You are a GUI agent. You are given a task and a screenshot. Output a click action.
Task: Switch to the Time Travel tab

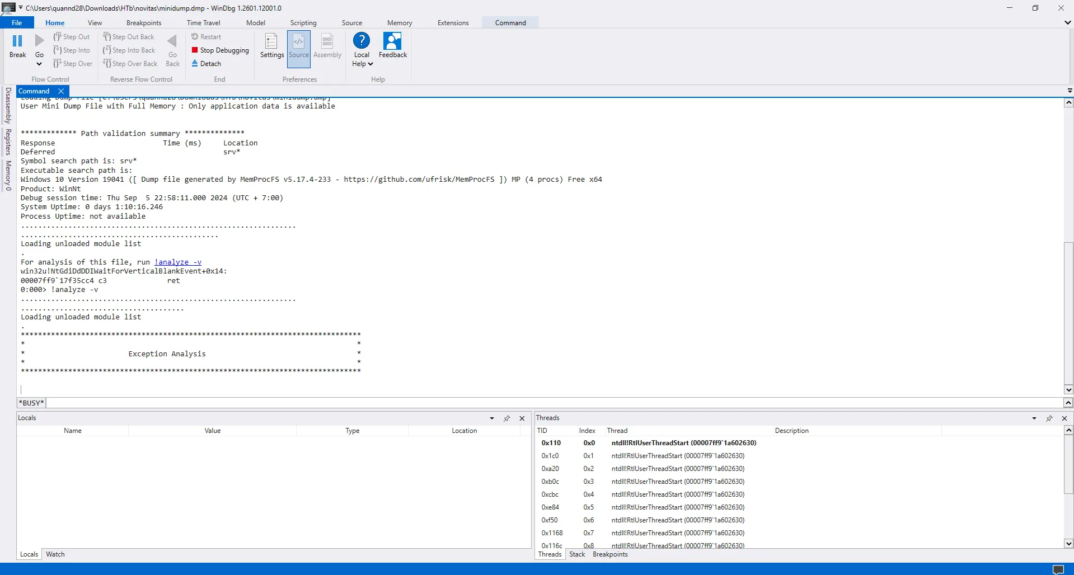(x=203, y=23)
